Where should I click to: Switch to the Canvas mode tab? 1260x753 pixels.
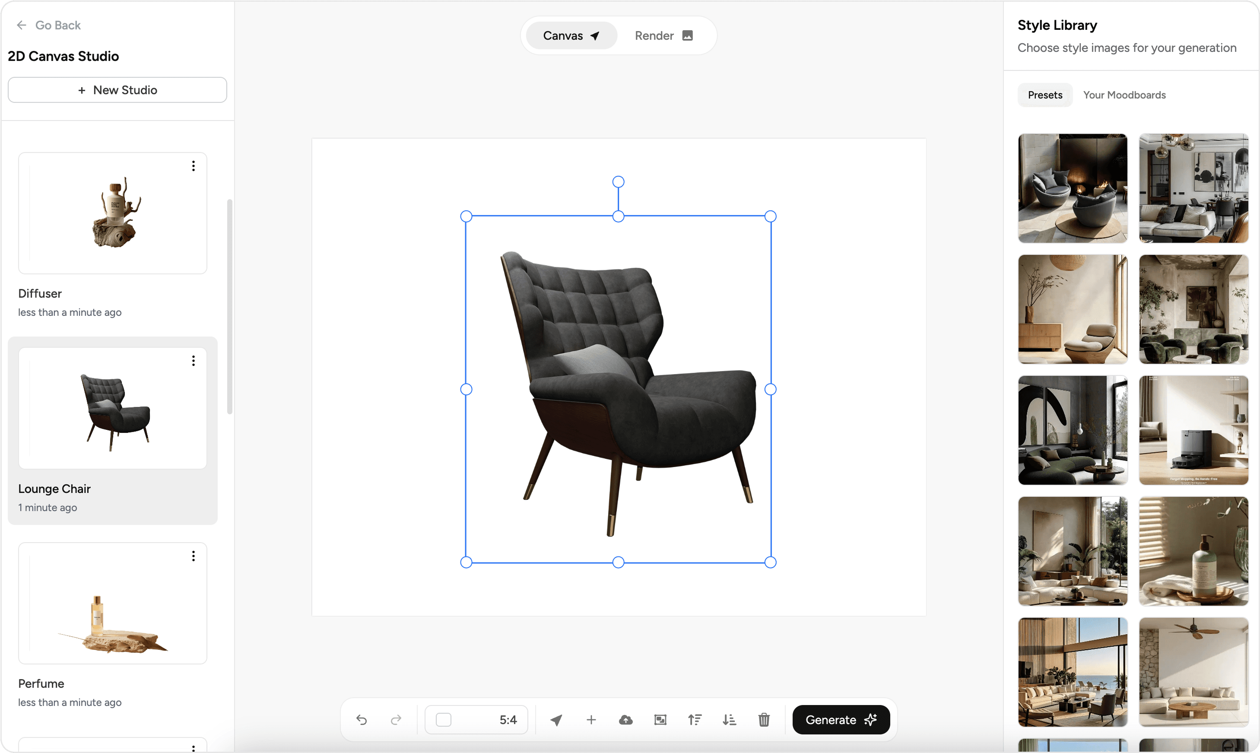(x=571, y=35)
